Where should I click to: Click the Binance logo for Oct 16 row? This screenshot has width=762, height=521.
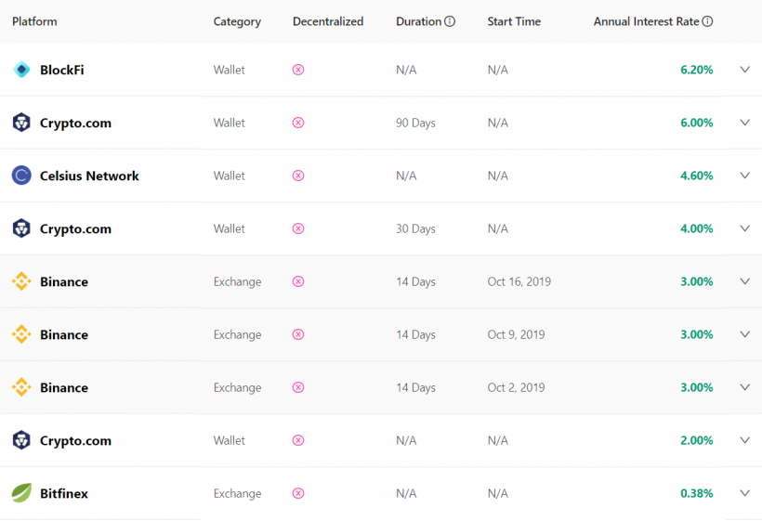21,281
